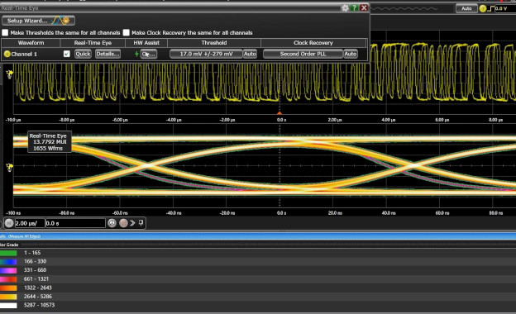Click the Threshold column header
Viewport: 516px width, 314px height.
[x=214, y=43]
